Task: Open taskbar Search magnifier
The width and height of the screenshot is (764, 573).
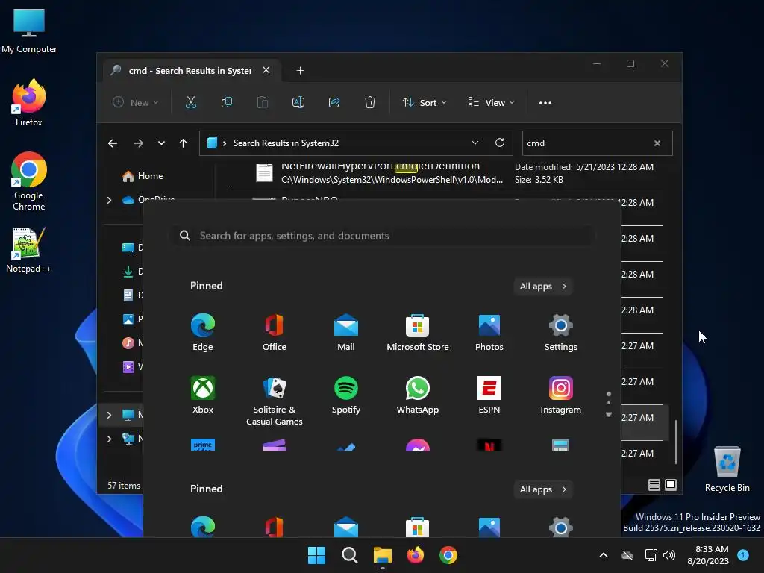Action: click(x=349, y=555)
